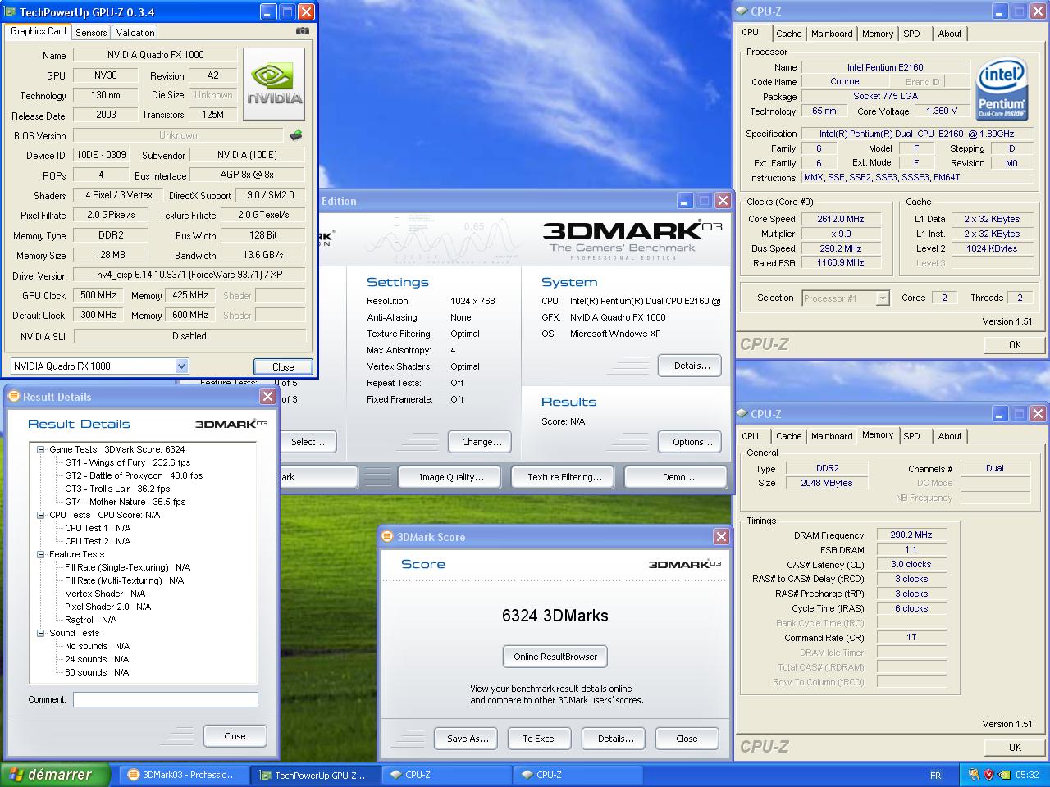Screen dimensions: 1050x787
Task: Open Cache tab in upper CPU-Z window
Action: (788, 34)
